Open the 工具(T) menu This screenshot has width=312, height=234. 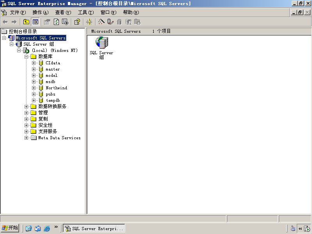(x=86, y=12)
